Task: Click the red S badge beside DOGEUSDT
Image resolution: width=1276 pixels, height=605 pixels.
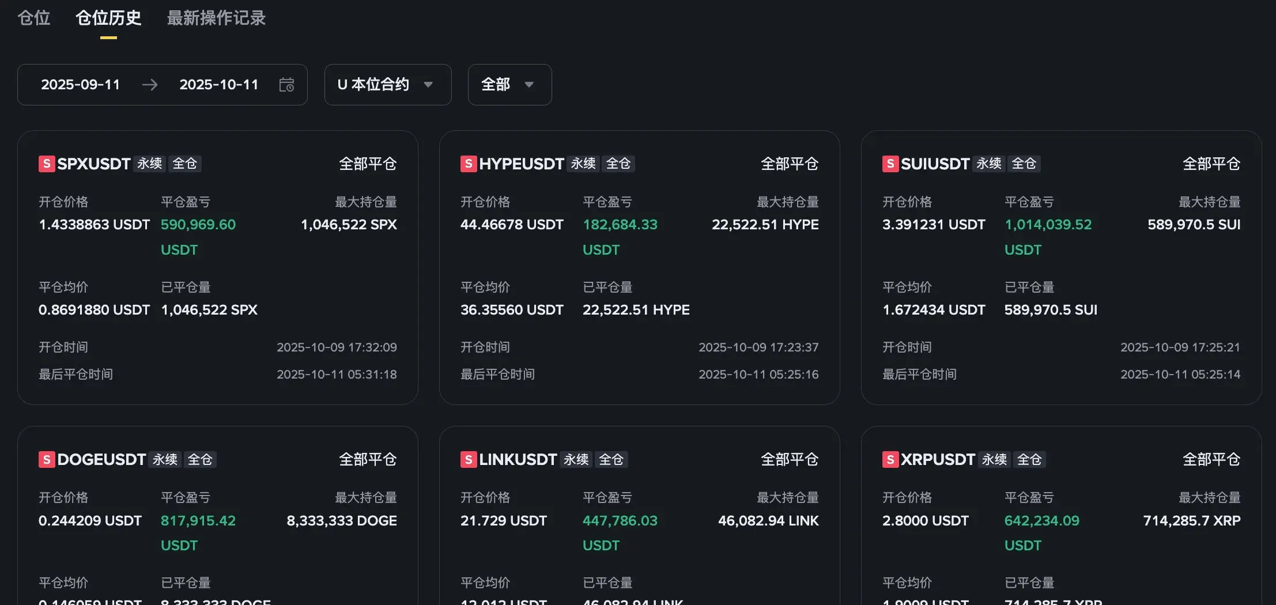Action: click(47, 459)
